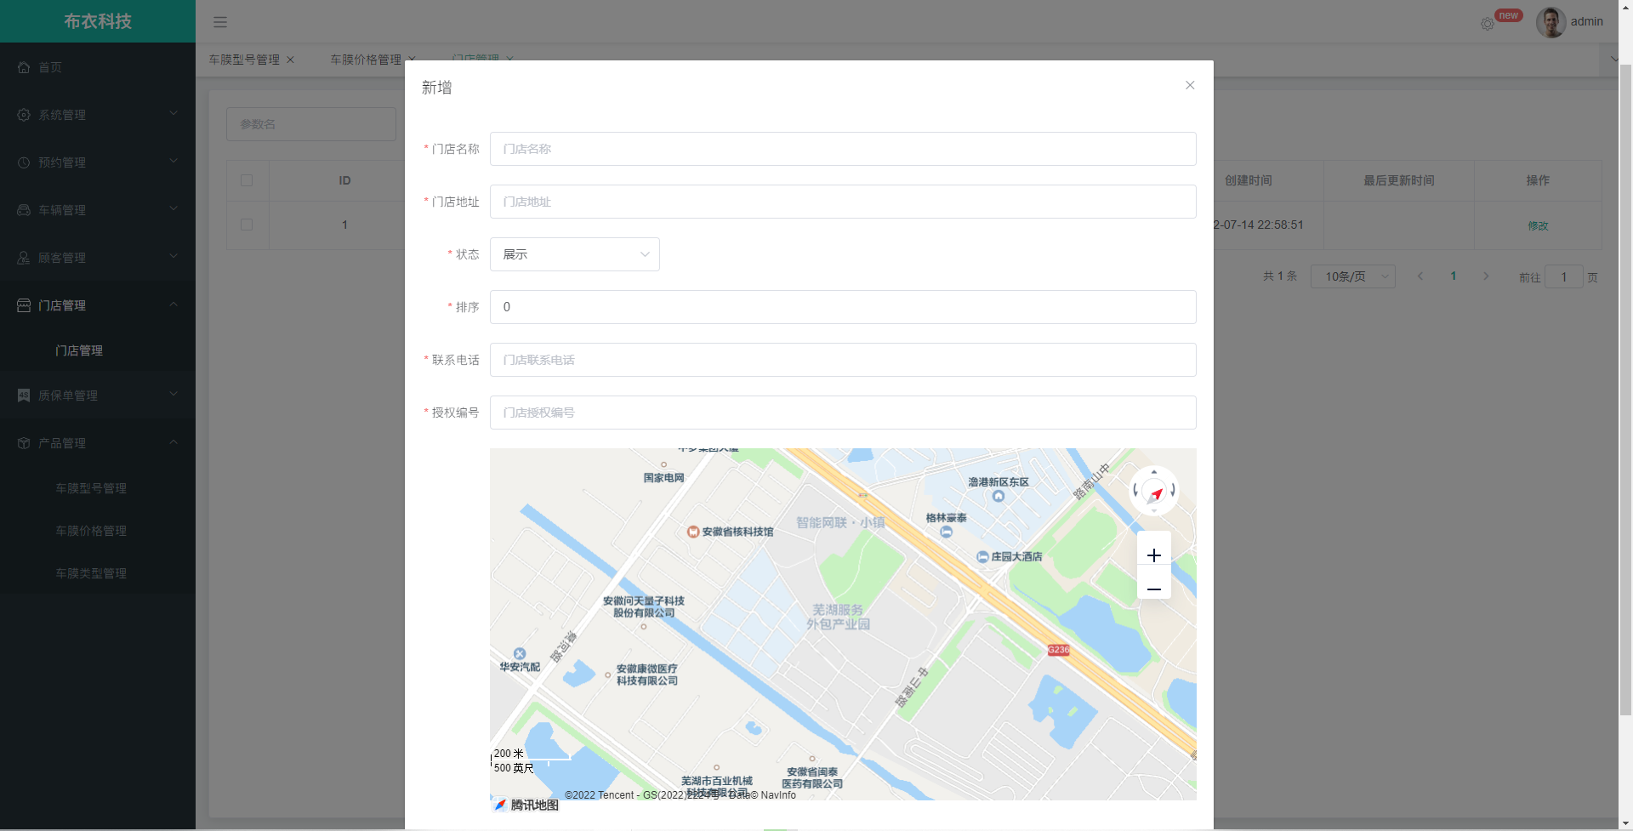Image resolution: width=1633 pixels, height=831 pixels.
Task: Click the 车辆管理 car icon
Action: click(24, 210)
